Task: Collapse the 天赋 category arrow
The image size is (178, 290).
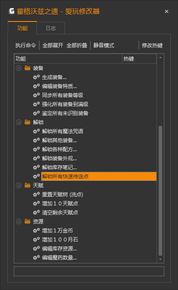Action: [18, 185]
